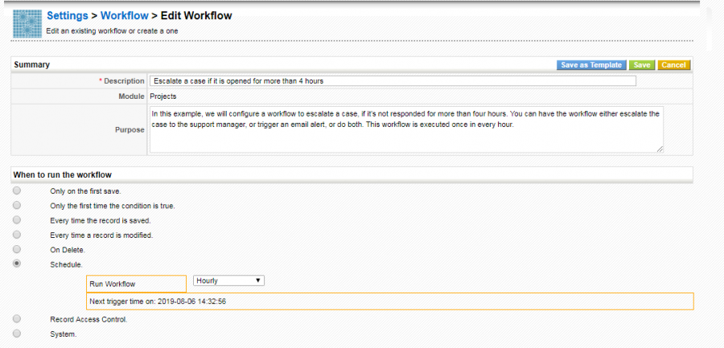The image size is (724, 348).
Task: Open the Hourly frequency dropdown
Action: pyautogui.click(x=229, y=280)
